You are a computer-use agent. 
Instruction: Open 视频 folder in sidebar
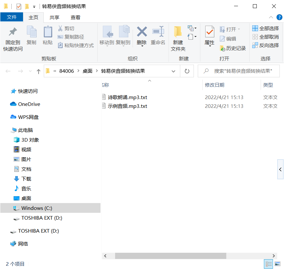click(x=26, y=149)
